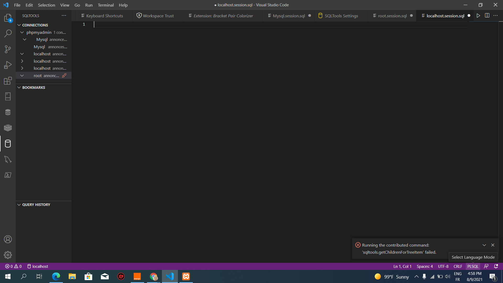Screen dimensions: 503x283
Task: Select the second Mysql annonces tree item
Action: pyautogui.click(x=43, y=47)
